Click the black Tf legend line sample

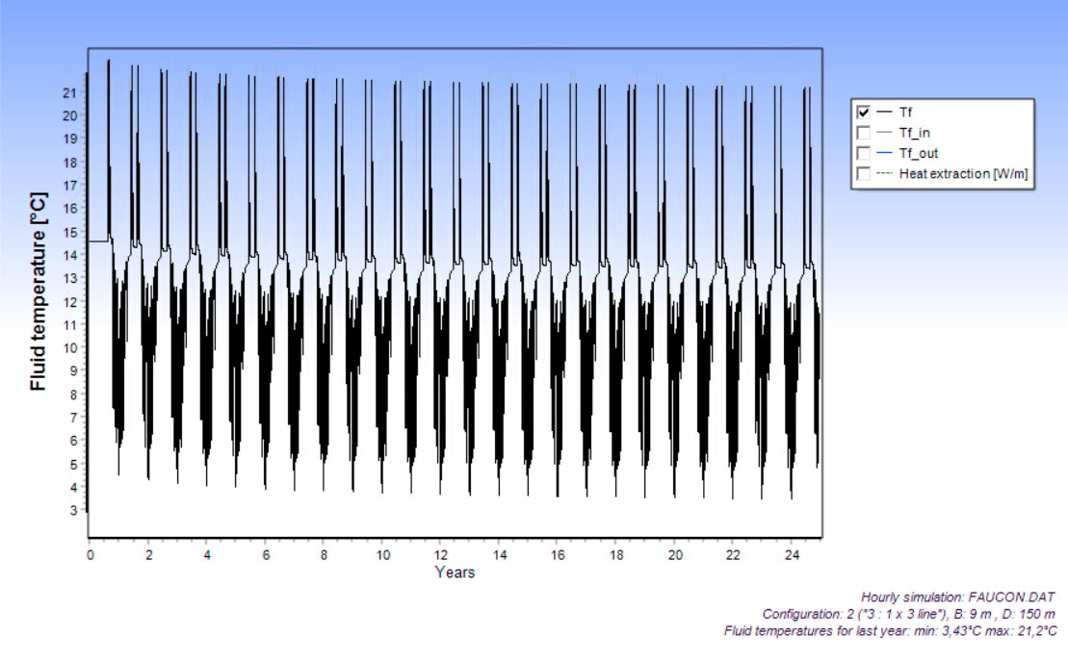[884, 113]
